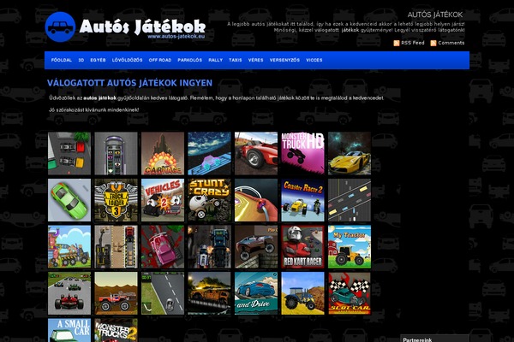Go to the VÉRES category
The height and width of the screenshot is (342, 514).
pos(255,60)
